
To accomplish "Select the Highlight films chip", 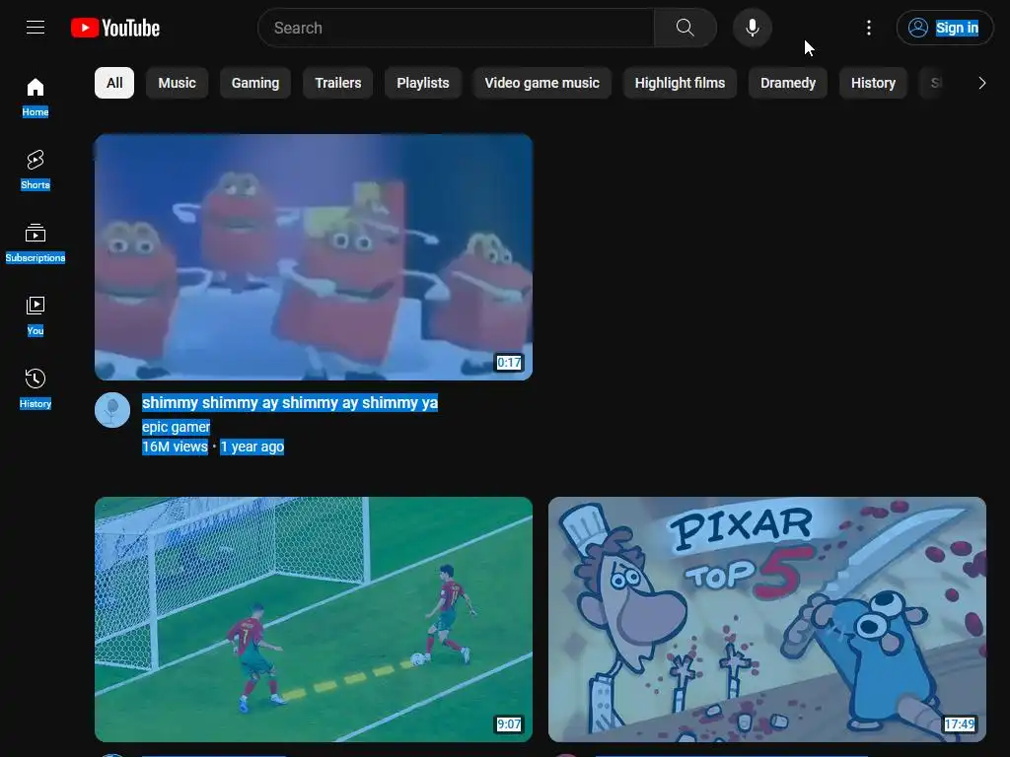I will pos(681,83).
